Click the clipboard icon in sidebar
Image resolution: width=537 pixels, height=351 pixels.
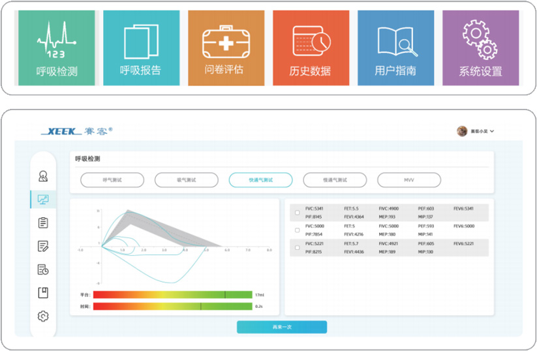click(x=43, y=222)
